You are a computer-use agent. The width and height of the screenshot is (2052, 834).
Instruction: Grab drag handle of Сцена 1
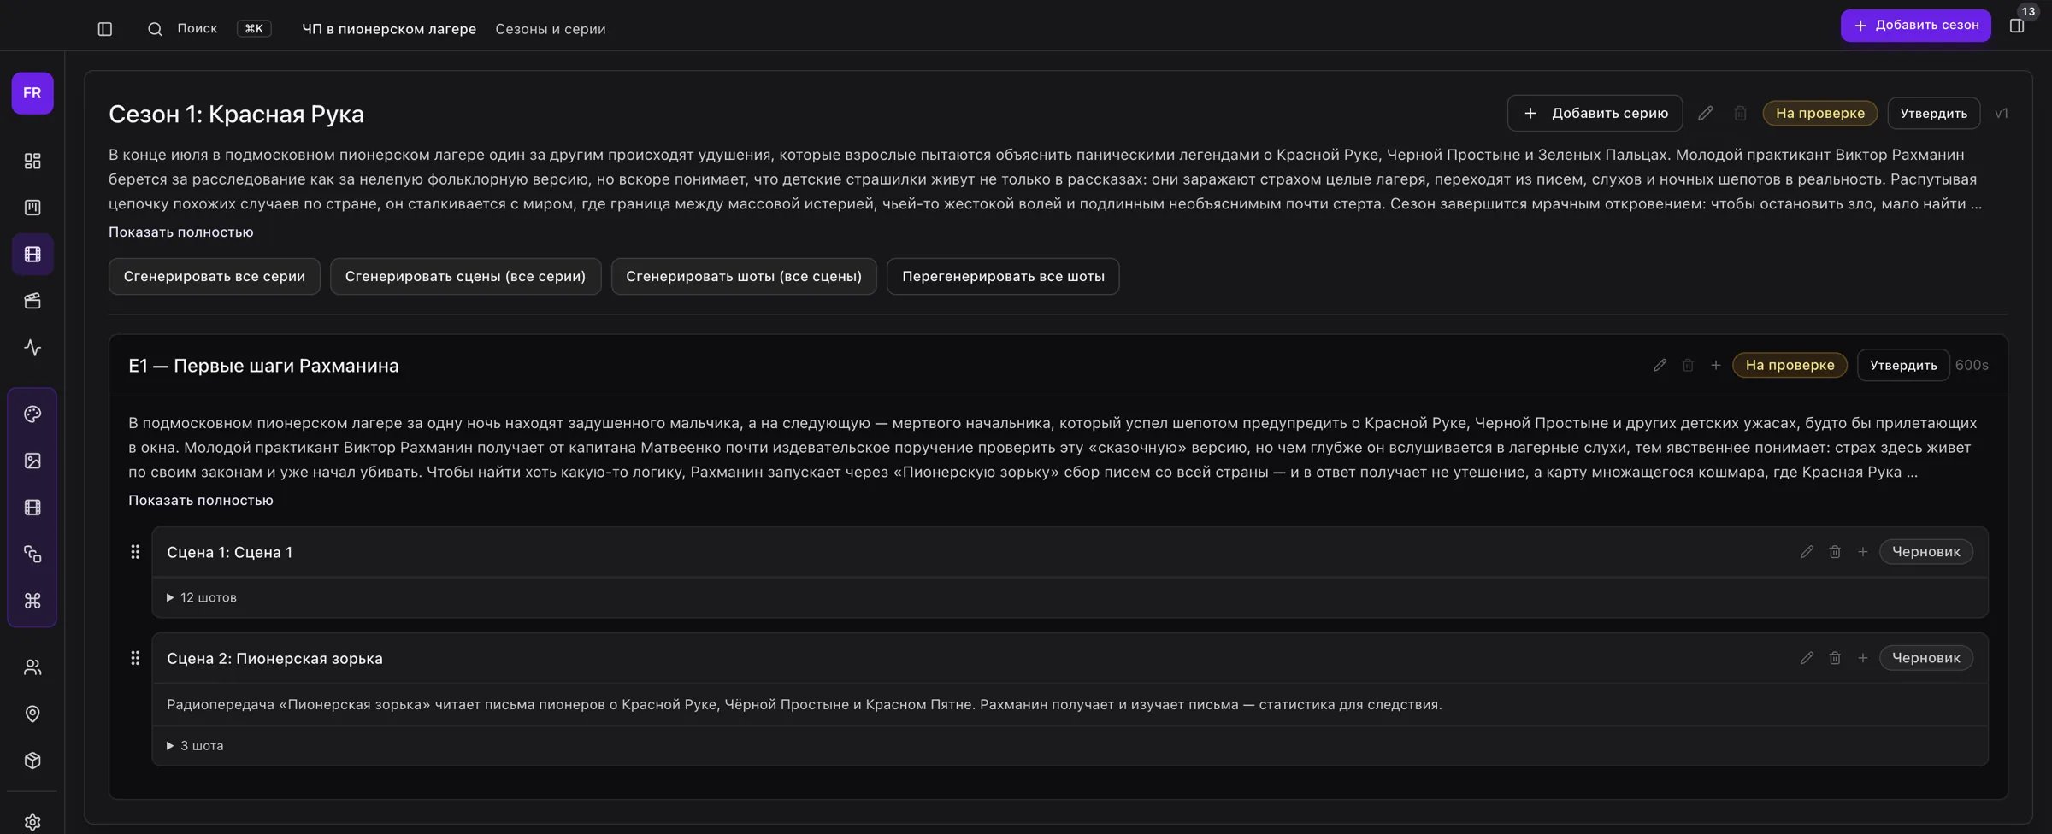(x=135, y=552)
